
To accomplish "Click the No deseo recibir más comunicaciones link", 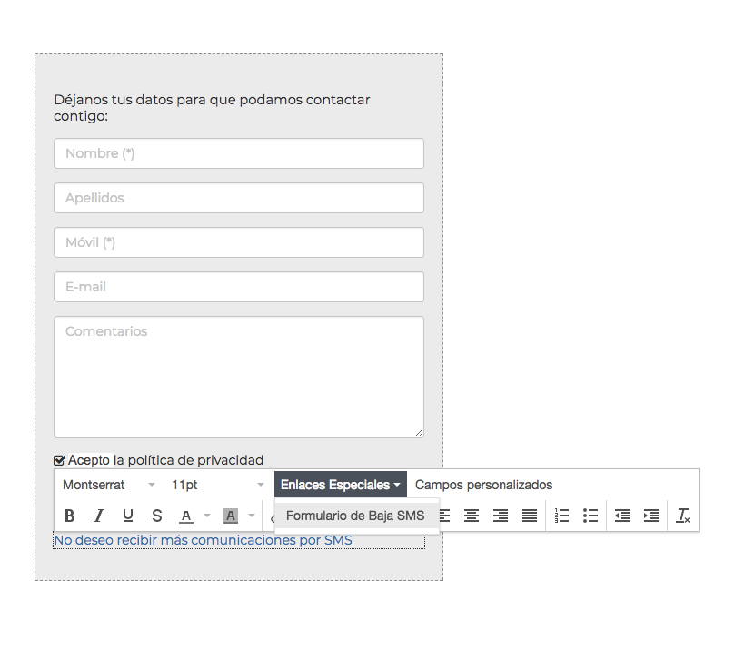I will [203, 540].
